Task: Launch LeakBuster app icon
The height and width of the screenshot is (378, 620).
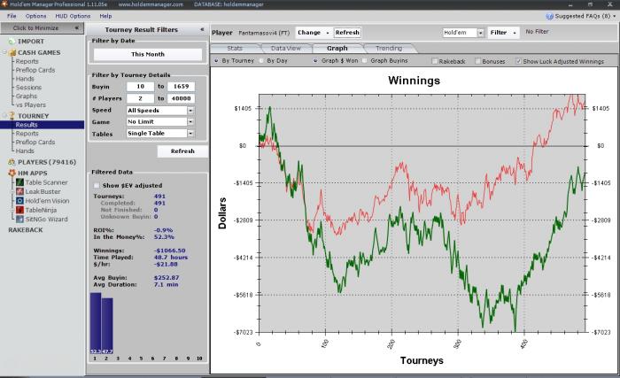Action: [x=19, y=191]
